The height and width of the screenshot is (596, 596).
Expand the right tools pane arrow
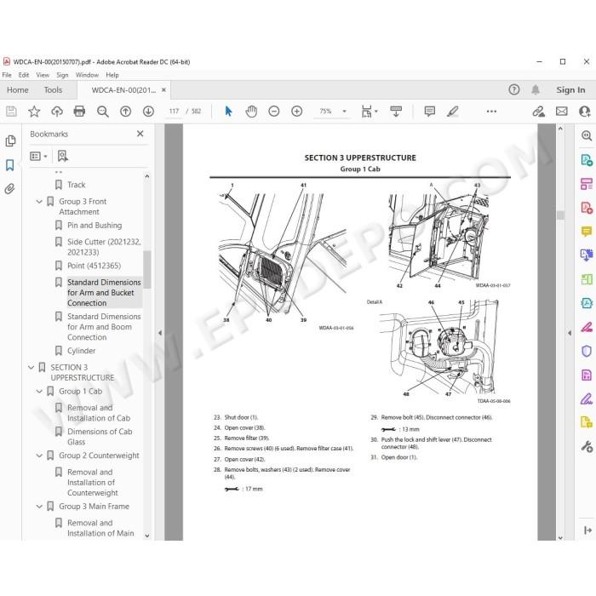tap(570, 333)
